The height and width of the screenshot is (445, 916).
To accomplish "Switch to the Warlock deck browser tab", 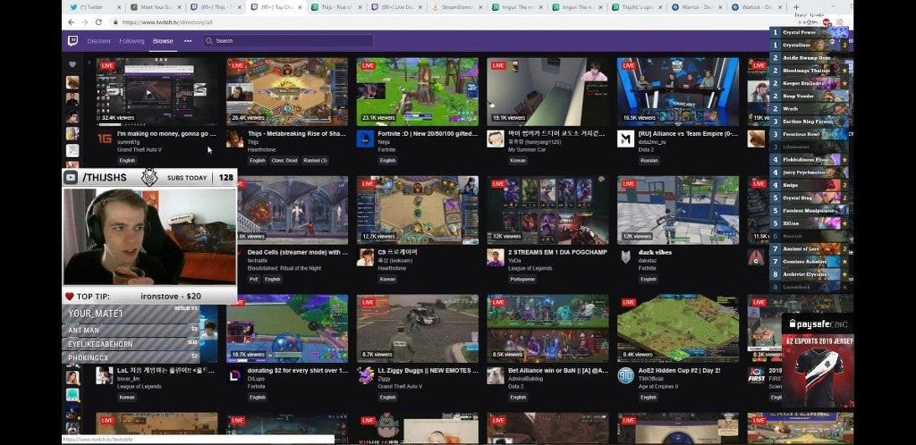I will coord(756,7).
